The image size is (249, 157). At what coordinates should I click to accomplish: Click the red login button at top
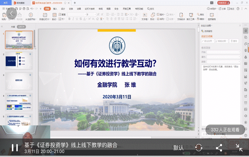pos(224,3)
